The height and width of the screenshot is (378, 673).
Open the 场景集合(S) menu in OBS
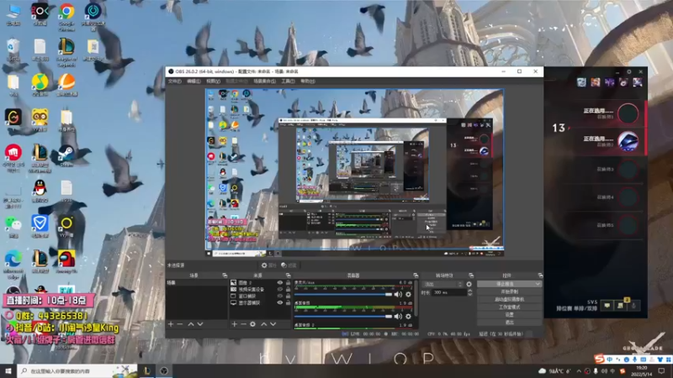(264, 81)
